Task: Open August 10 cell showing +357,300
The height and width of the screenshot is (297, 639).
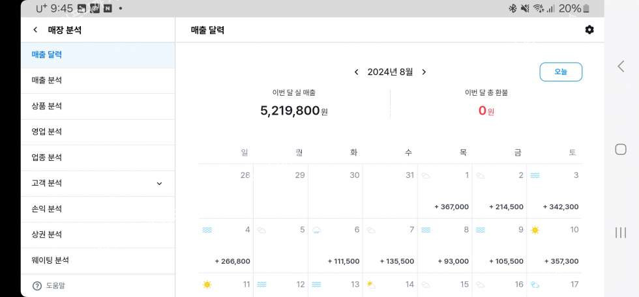Action: click(x=554, y=246)
